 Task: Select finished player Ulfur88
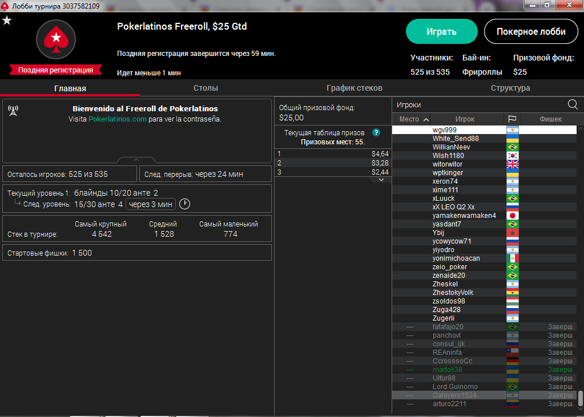tap(485, 378)
